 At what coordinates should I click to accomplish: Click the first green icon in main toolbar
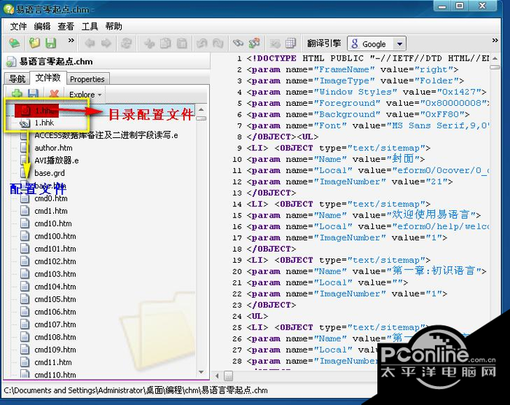(x=15, y=44)
